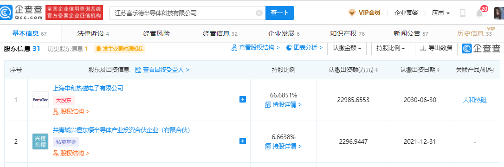Switch to 历史信息 tab
The height and width of the screenshot is (167, 504).
click(x=474, y=33)
